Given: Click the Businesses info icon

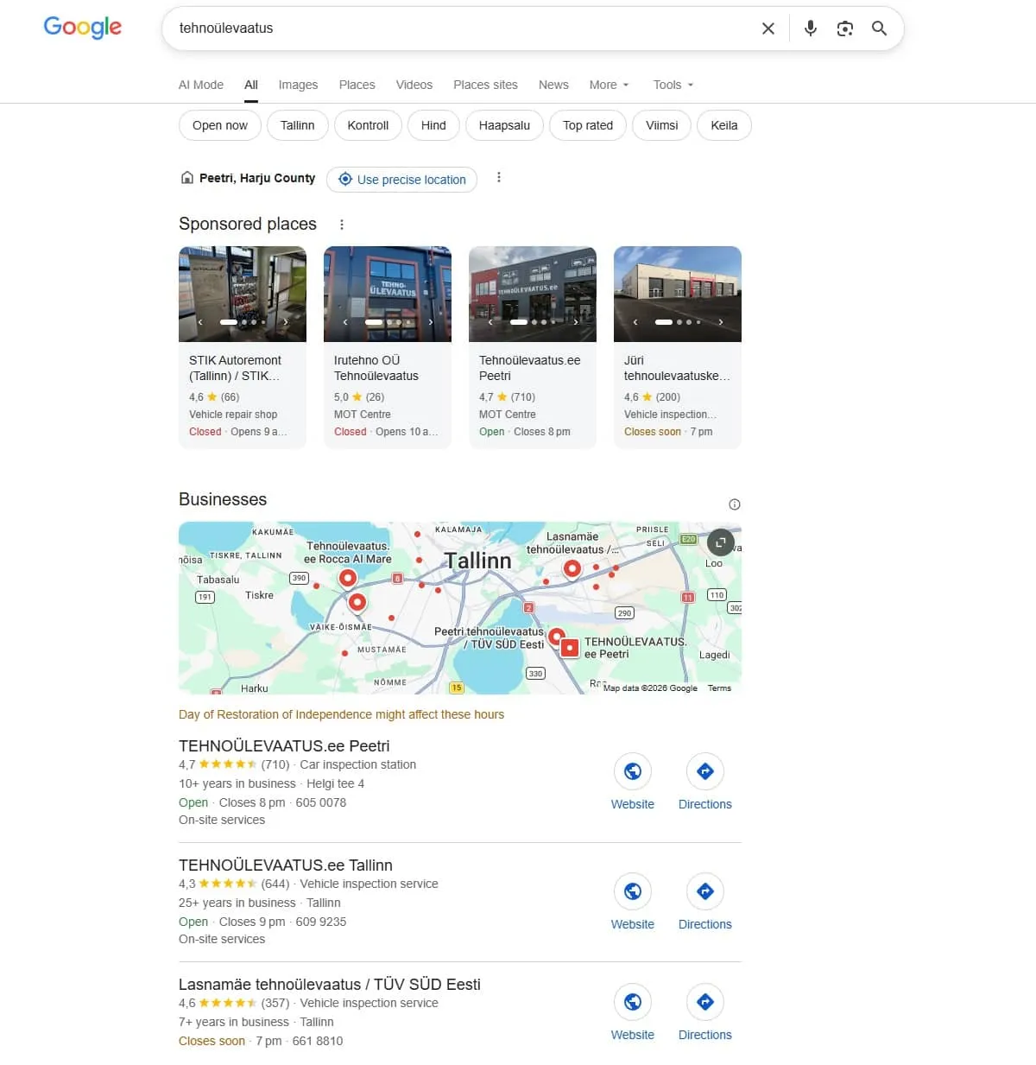Looking at the screenshot, I should [735, 504].
